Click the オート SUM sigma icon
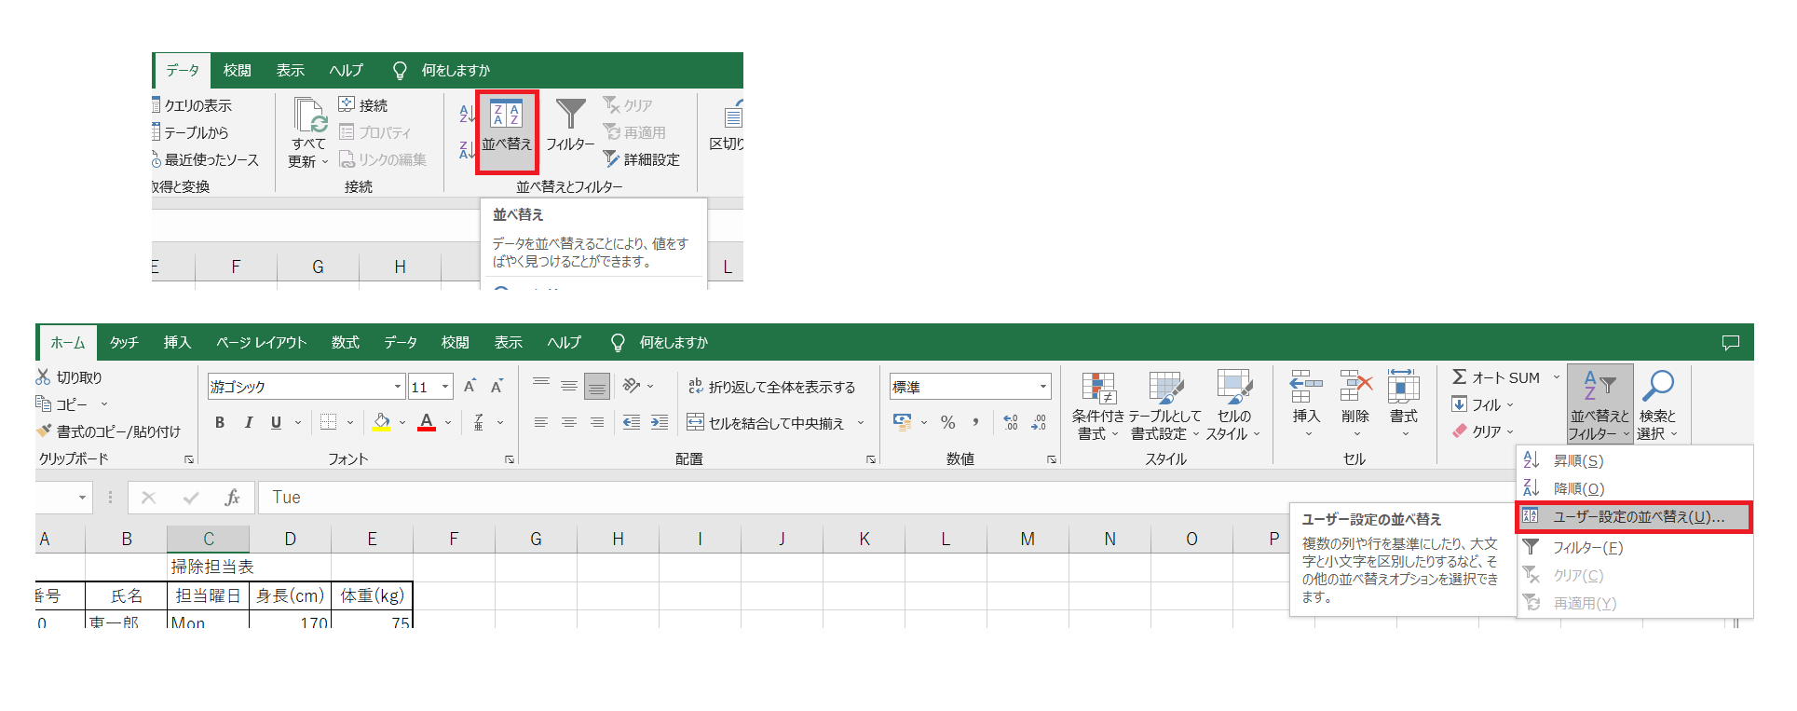The height and width of the screenshot is (711, 1797). (1460, 377)
